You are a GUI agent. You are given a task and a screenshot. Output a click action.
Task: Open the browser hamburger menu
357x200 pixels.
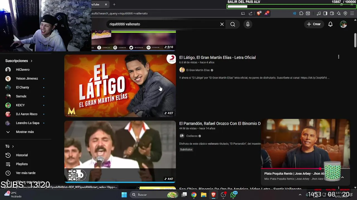352,13
